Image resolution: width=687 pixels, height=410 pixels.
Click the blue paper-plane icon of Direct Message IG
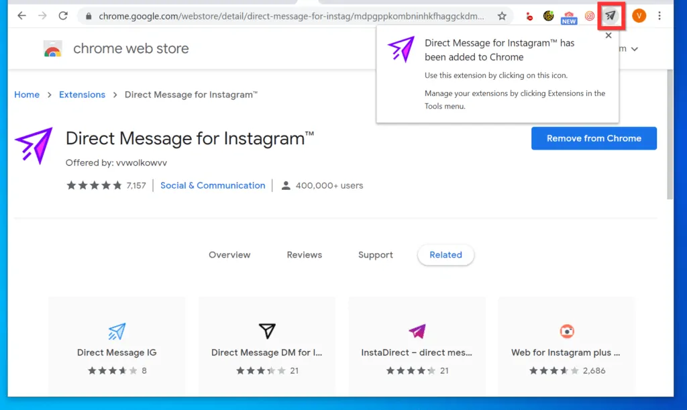point(117,331)
